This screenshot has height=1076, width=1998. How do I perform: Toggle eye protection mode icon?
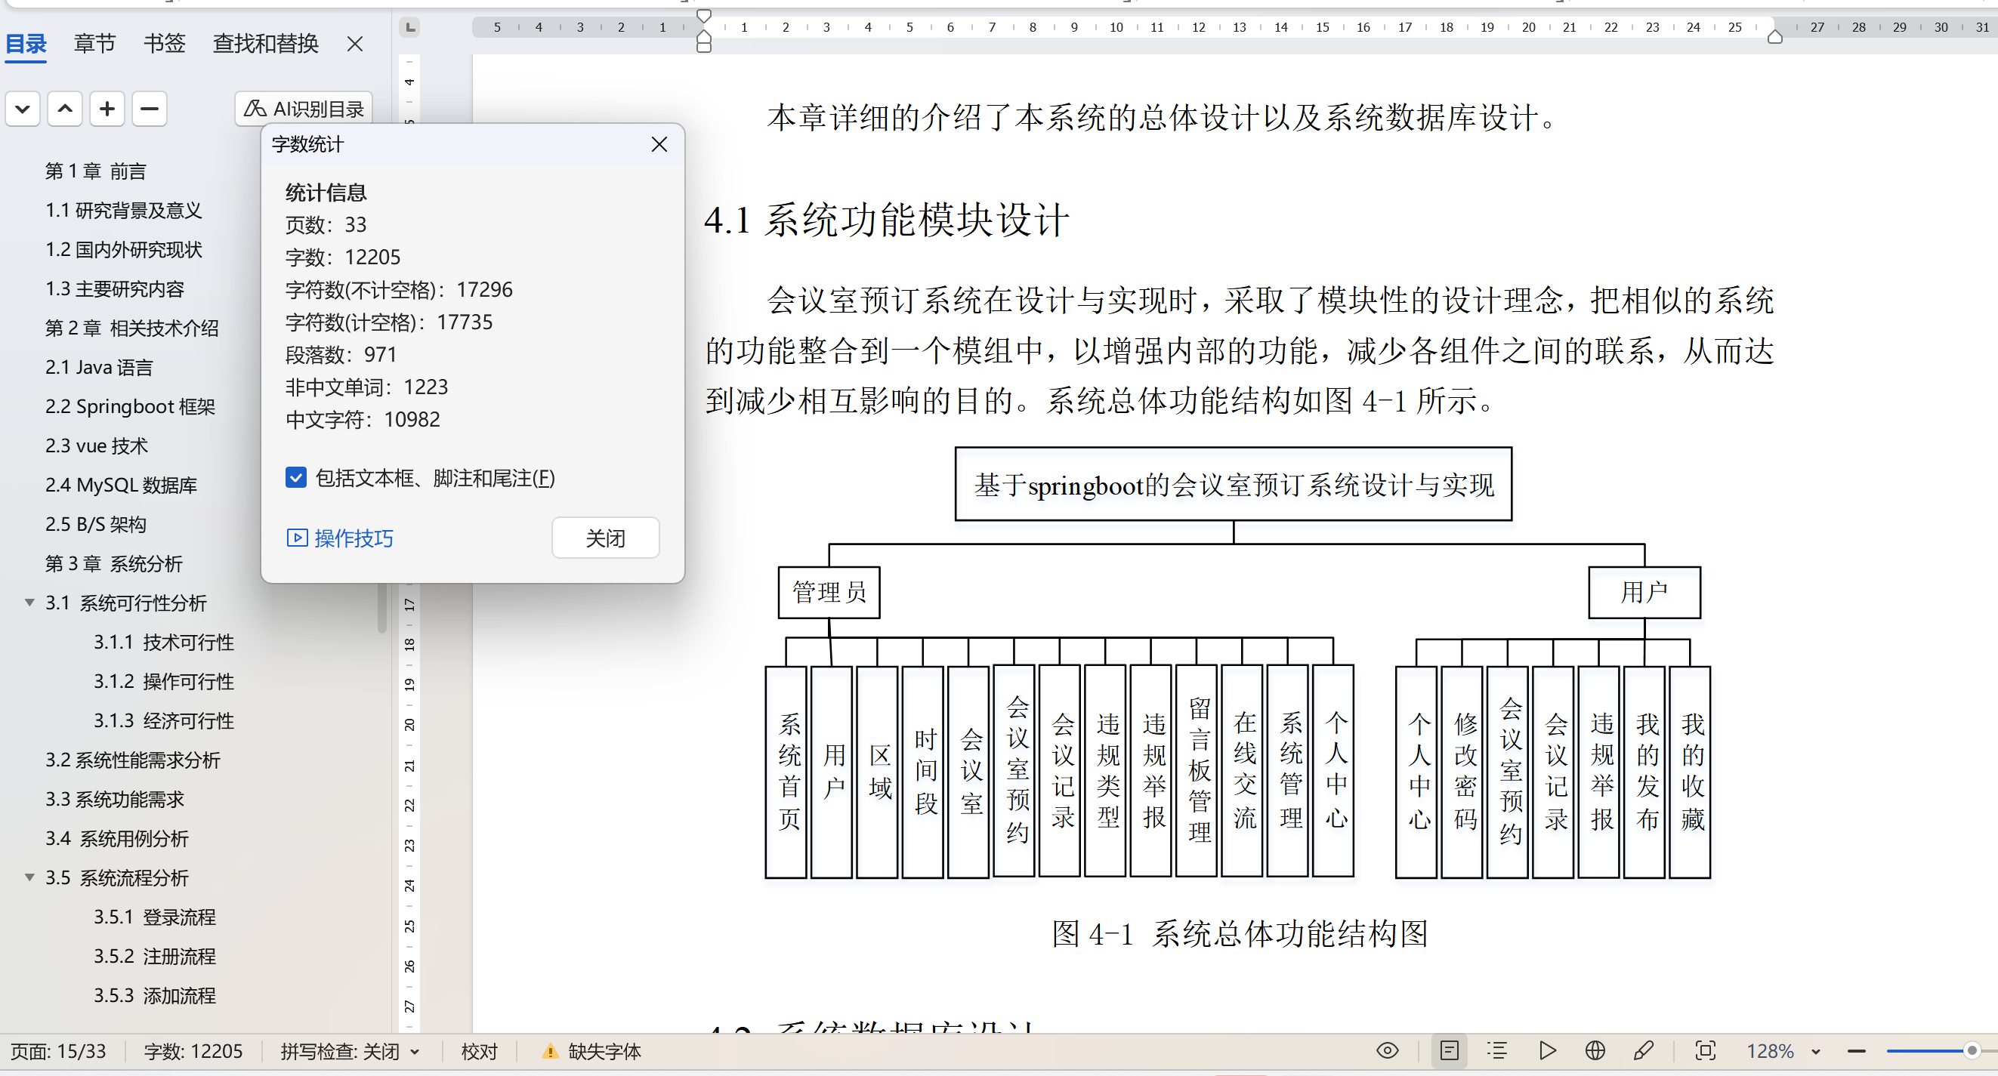coord(1387,1050)
